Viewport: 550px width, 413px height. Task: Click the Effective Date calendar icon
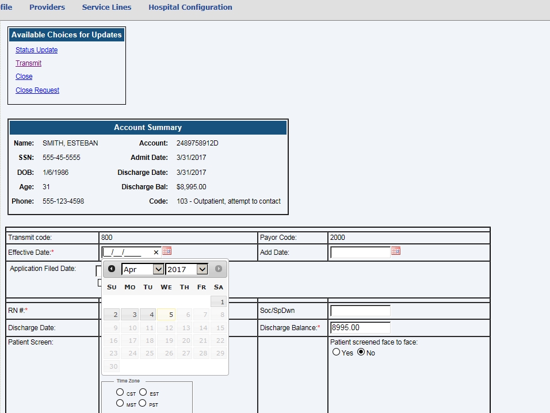pyautogui.click(x=167, y=251)
